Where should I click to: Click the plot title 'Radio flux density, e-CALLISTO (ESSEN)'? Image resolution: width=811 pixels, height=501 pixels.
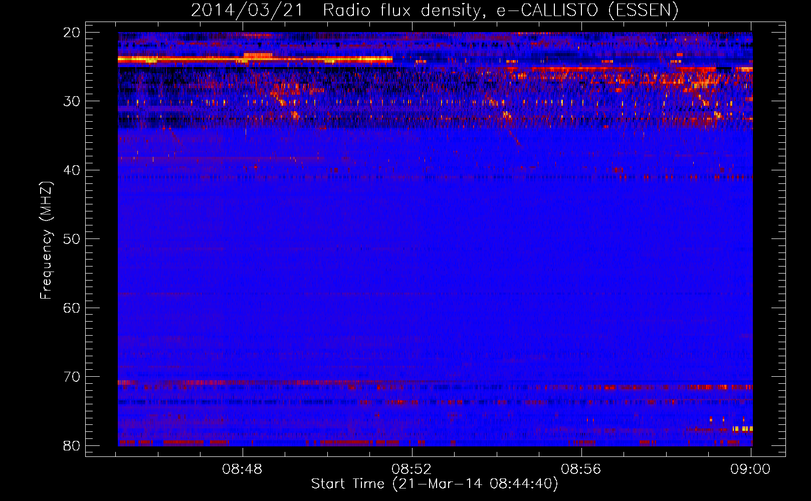point(500,11)
